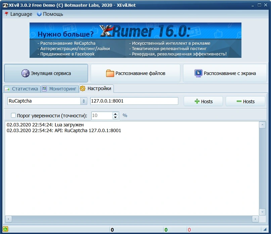Click the XRumer 16.0 advertisement banner
The height and width of the screenshot is (234, 271).
[x=135, y=40]
